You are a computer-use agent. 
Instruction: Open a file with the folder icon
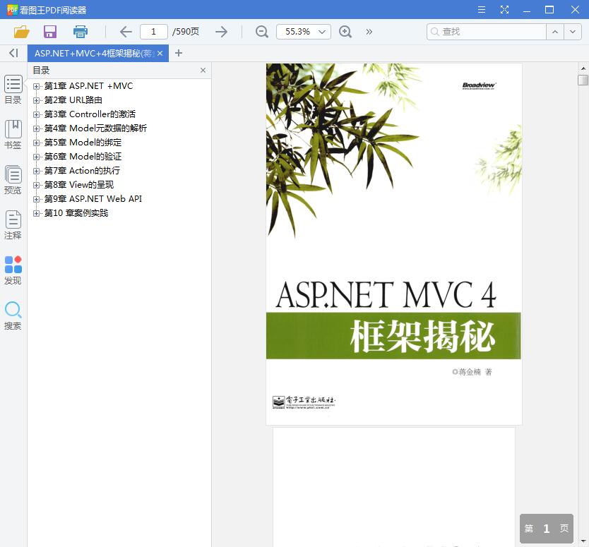click(x=21, y=32)
